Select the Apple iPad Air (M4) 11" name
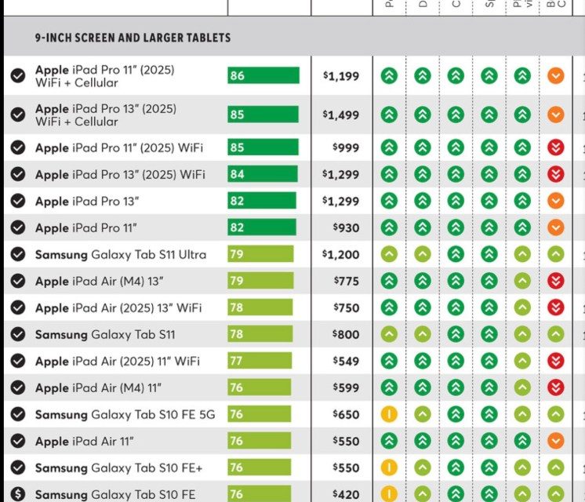 pyautogui.click(x=98, y=387)
